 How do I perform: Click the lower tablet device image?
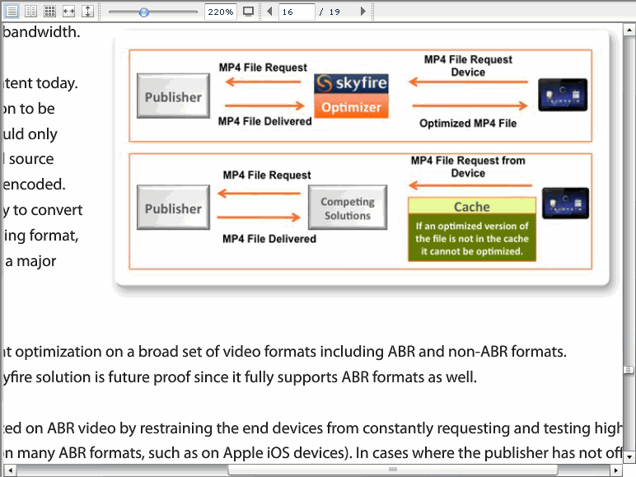click(565, 203)
